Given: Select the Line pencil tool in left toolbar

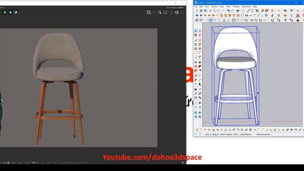Looking at the screenshot, I should (196, 40).
